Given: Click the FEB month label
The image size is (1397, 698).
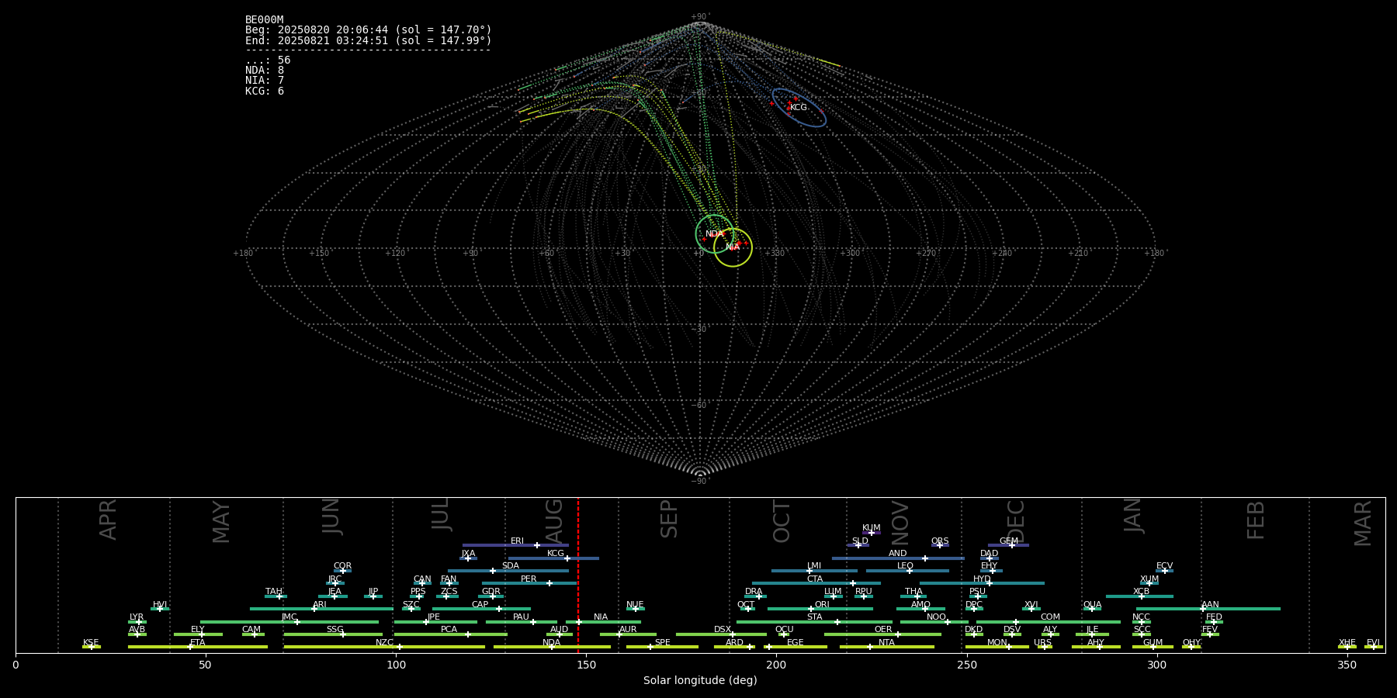Looking at the screenshot, I should click(x=1256, y=520).
